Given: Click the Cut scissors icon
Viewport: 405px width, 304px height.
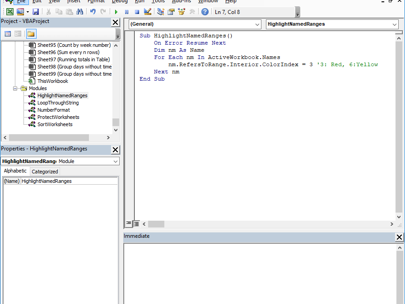Looking at the screenshot, I should [x=48, y=12].
